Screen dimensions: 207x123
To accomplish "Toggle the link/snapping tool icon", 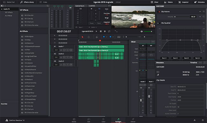I will coord(97,37).
